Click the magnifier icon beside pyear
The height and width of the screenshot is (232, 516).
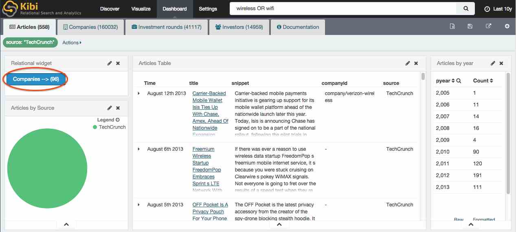click(459, 81)
